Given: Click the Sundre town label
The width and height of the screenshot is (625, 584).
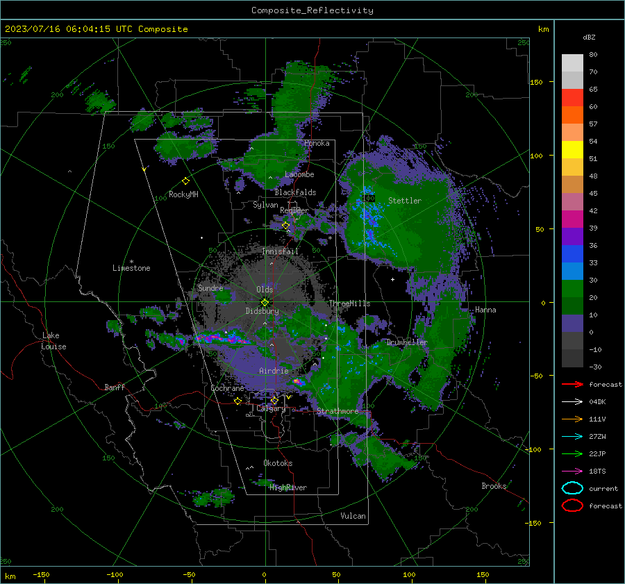Looking at the screenshot, I should point(210,287).
